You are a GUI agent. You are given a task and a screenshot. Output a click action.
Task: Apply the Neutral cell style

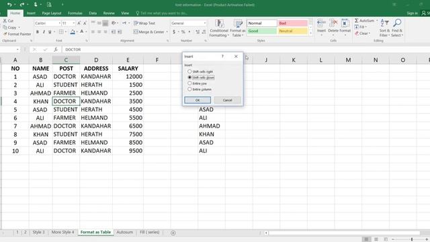[x=293, y=31]
